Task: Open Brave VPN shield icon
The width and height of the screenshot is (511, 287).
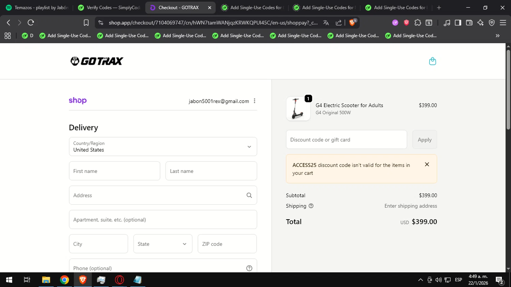Action: (x=492, y=22)
